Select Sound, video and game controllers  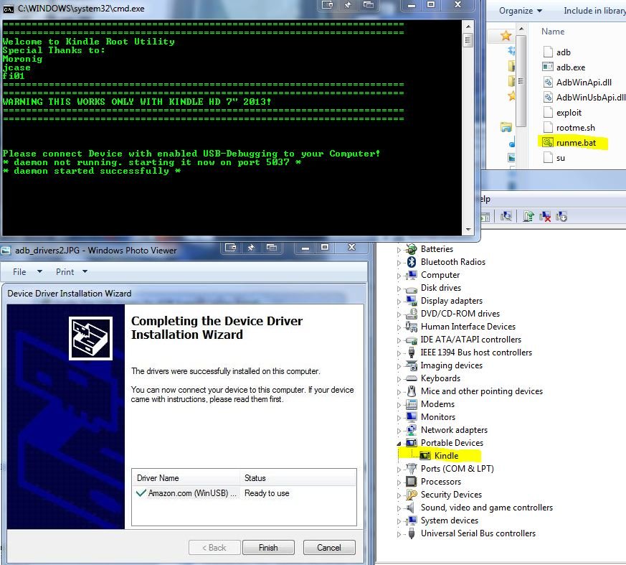pos(487,508)
